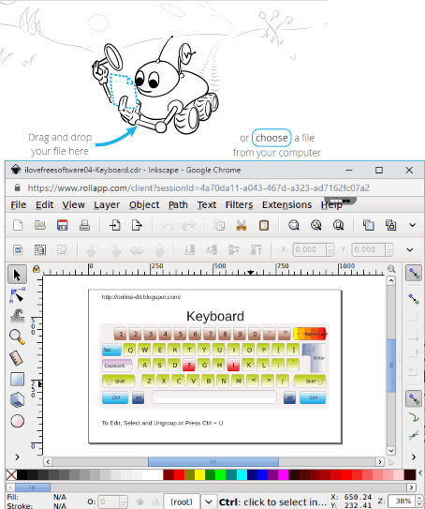Click the X coordinate stepper arrows

[330, 249]
